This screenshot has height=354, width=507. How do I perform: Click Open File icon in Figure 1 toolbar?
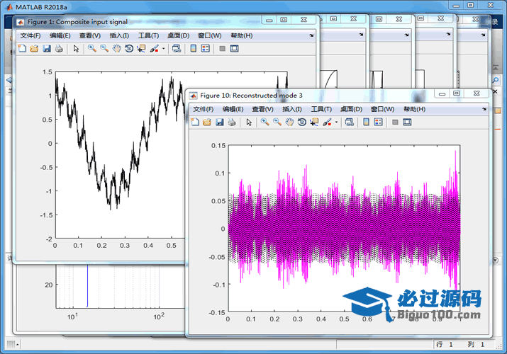point(34,49)
